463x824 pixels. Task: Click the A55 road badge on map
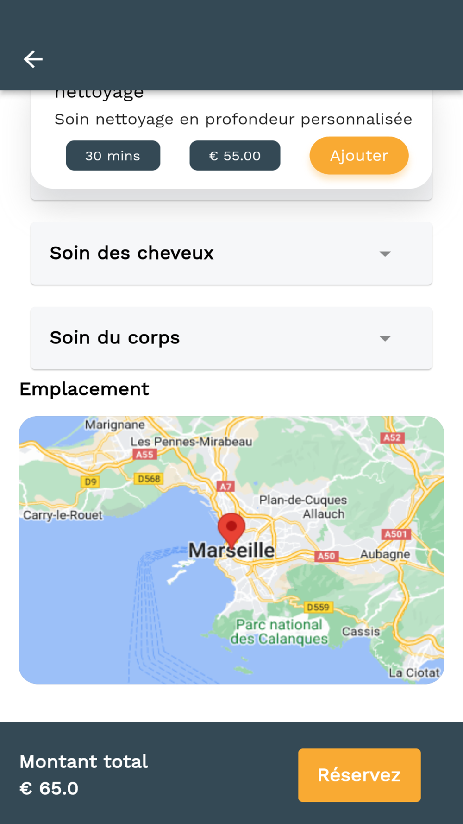pyautogui.click(x=144, y=454)
